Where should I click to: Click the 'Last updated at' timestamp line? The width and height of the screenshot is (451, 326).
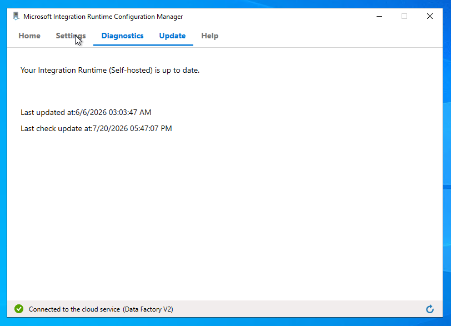[86, 112]
